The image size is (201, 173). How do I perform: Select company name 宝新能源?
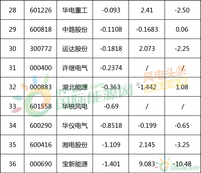click(x=75, y=164)
